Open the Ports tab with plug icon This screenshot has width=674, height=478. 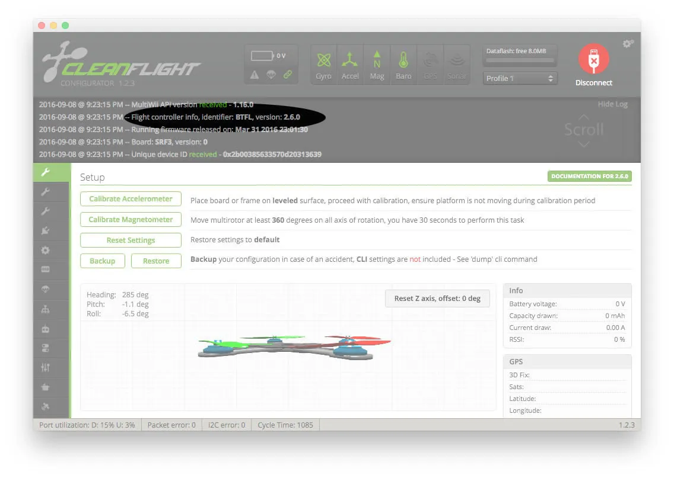click(x=46, y=230)
